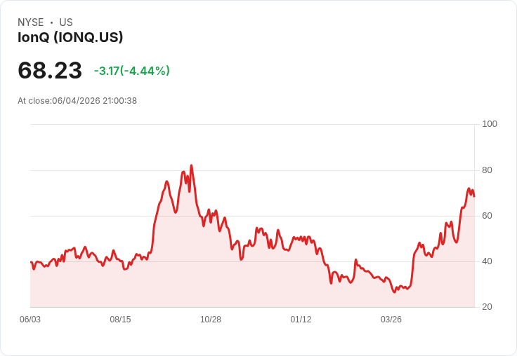Click the chart's lowest point below 30

pyautogui.click(x=394, y=292)
